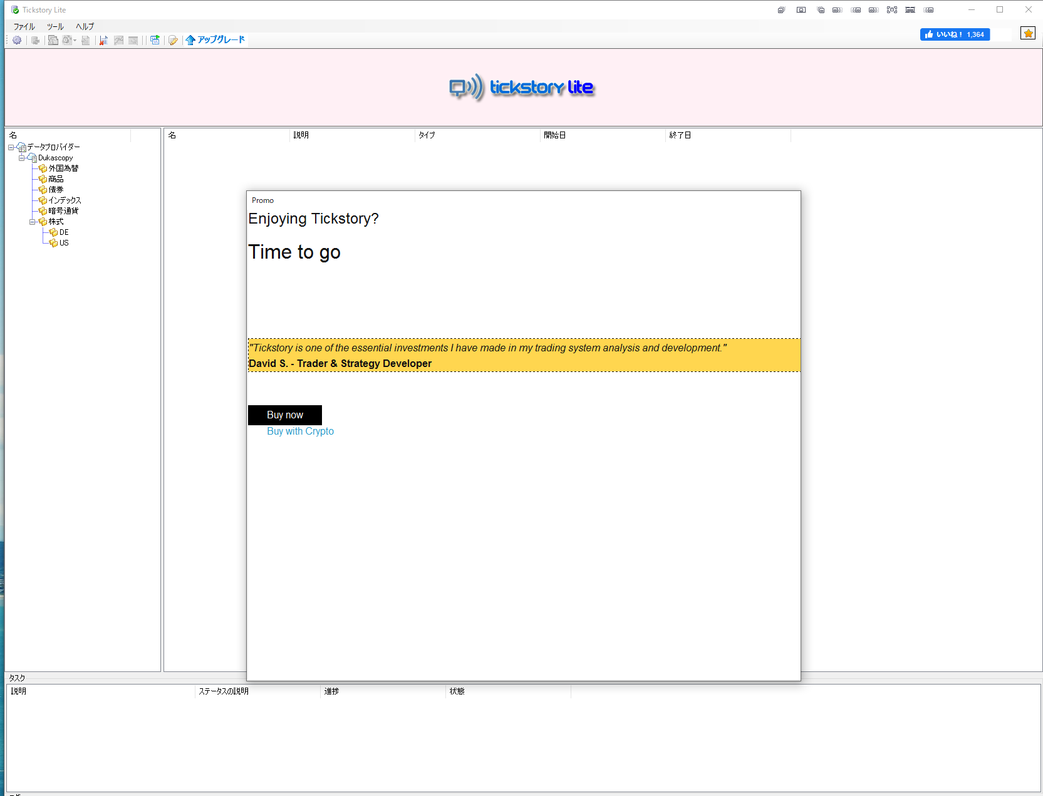The height and width of the screenshot is (796, 1043).
Task: Click the 状態 column header
Action: (x=508, y=691)
